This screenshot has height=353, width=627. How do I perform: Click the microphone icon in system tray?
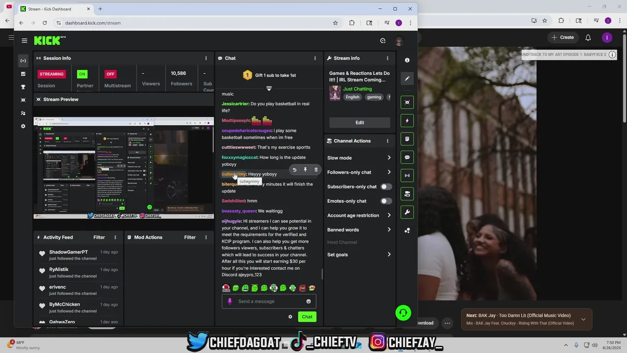pyautogui.click(x=576, y=345)
